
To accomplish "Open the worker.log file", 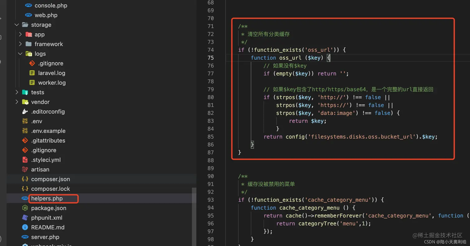I will pyautogui.click(x=52, y=83).
